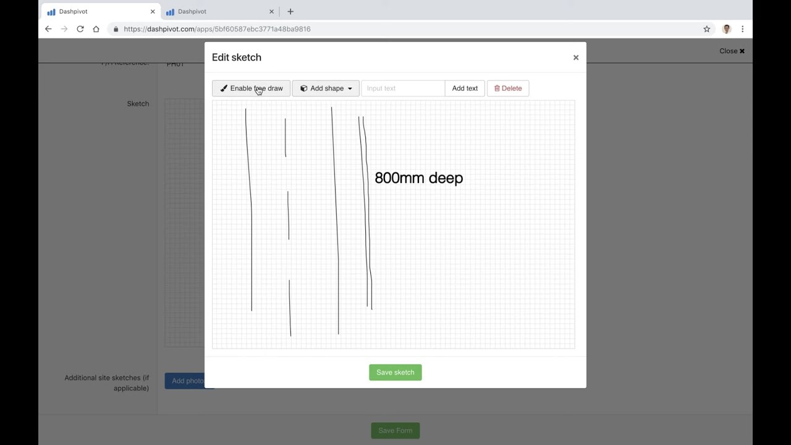Open the Add shape dropdown
Viewport: 791px width, 445px height.
point(326,88)
